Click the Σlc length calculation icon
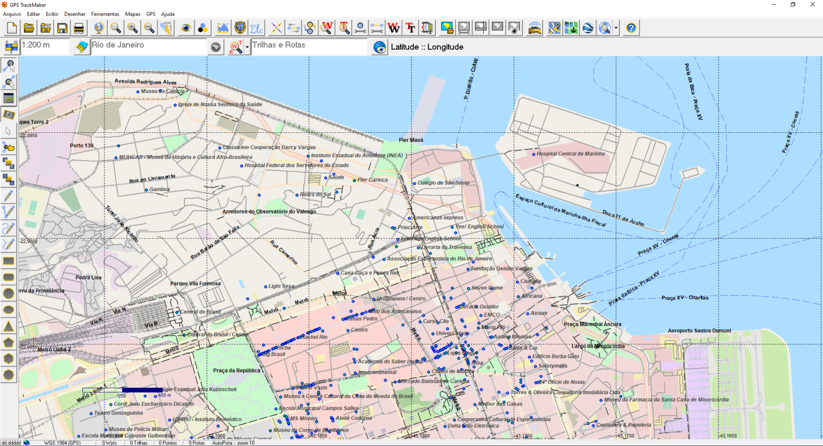This screenshot has width=823, height=446. coord(257,28)
